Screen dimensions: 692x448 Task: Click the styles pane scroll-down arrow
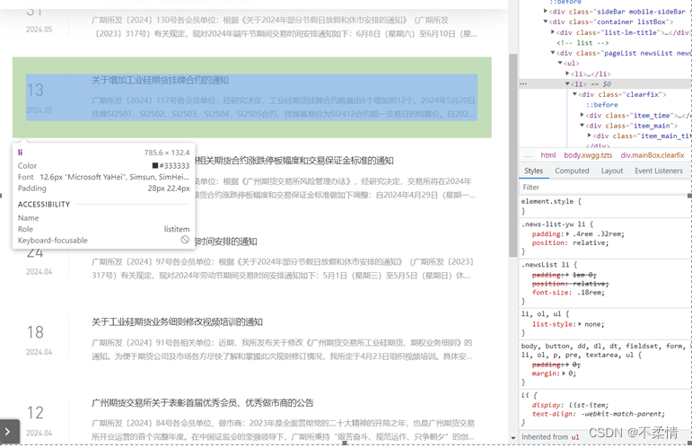click(x=512, y=438)
